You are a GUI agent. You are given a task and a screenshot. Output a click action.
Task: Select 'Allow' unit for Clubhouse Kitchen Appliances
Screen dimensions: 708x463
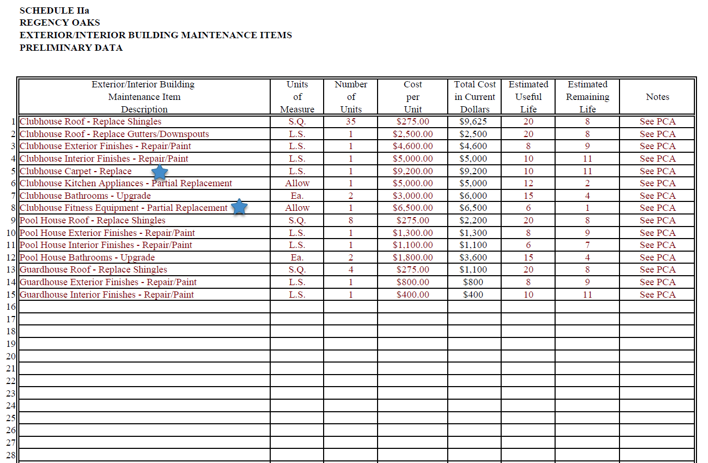click(x=297, y=183)
